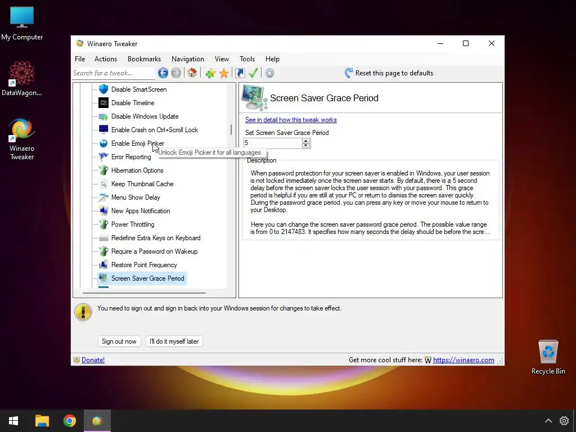Click the Redefine Extra Keys keyboard icon
The width and height of the screenshot is (576, 432).
[x=103, y=238]
